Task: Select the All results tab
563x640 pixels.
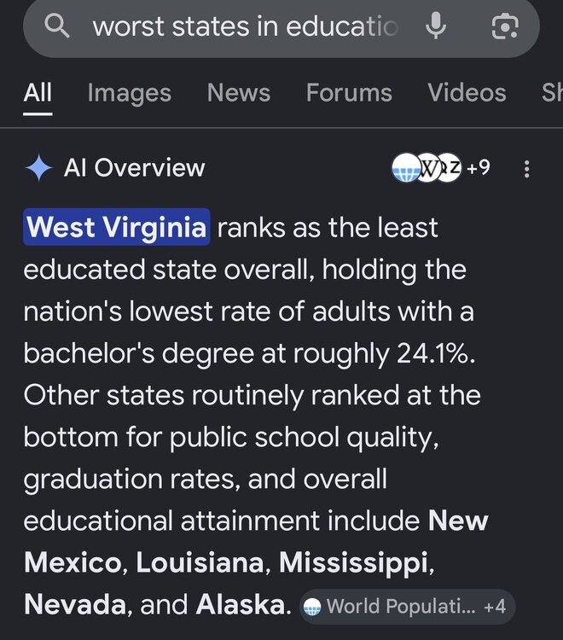Action: point(38,93)
